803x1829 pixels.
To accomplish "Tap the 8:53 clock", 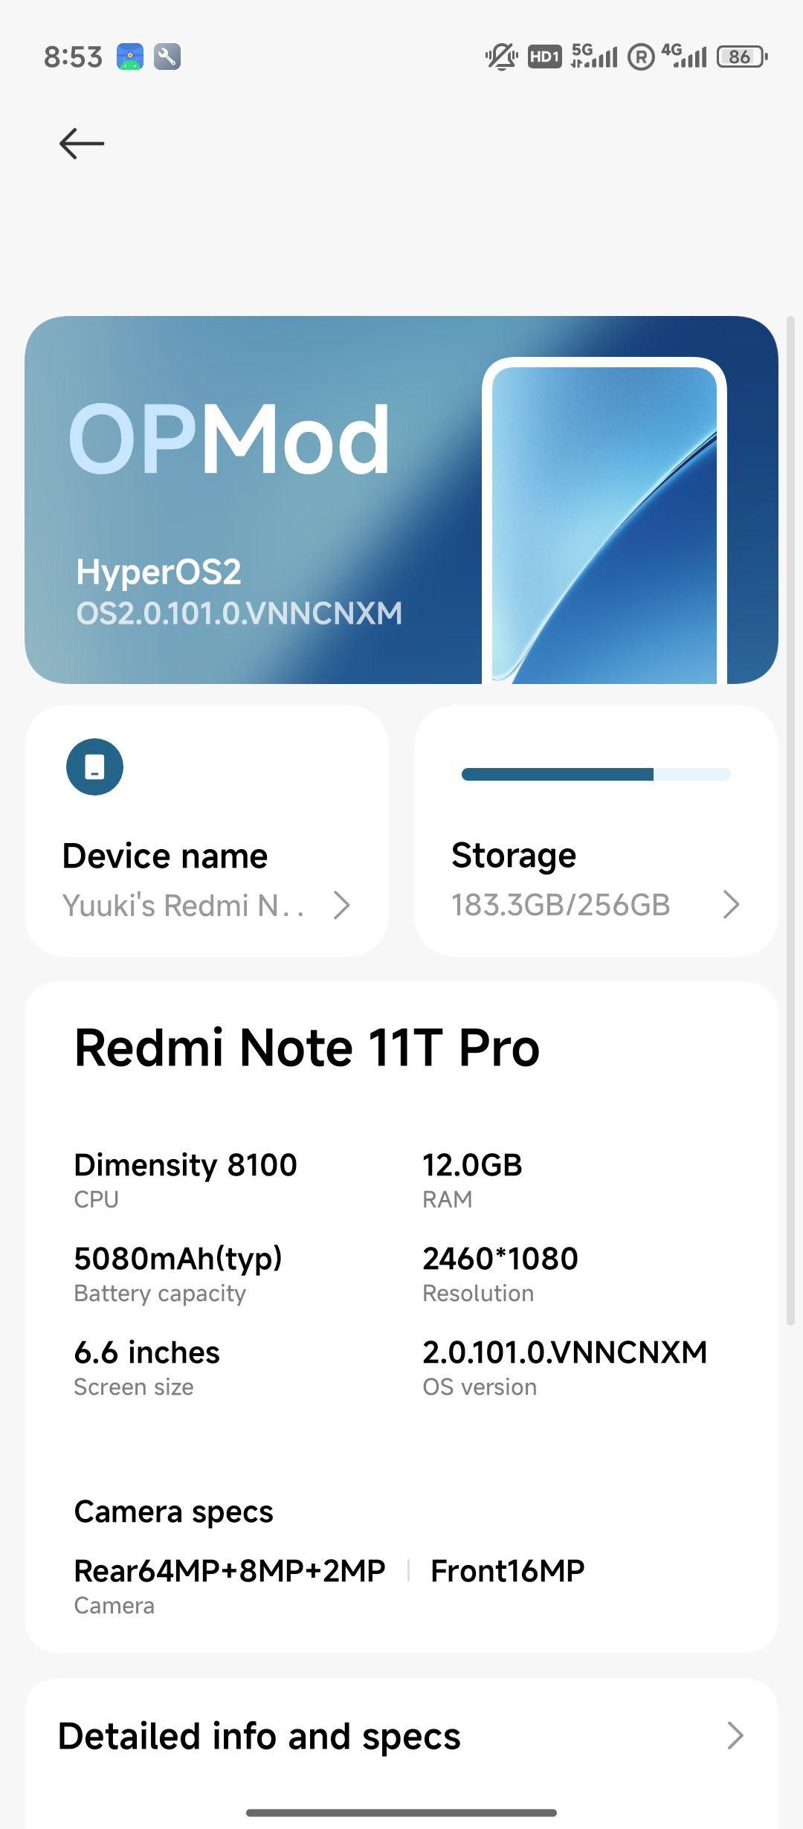I will coord(73,57).
